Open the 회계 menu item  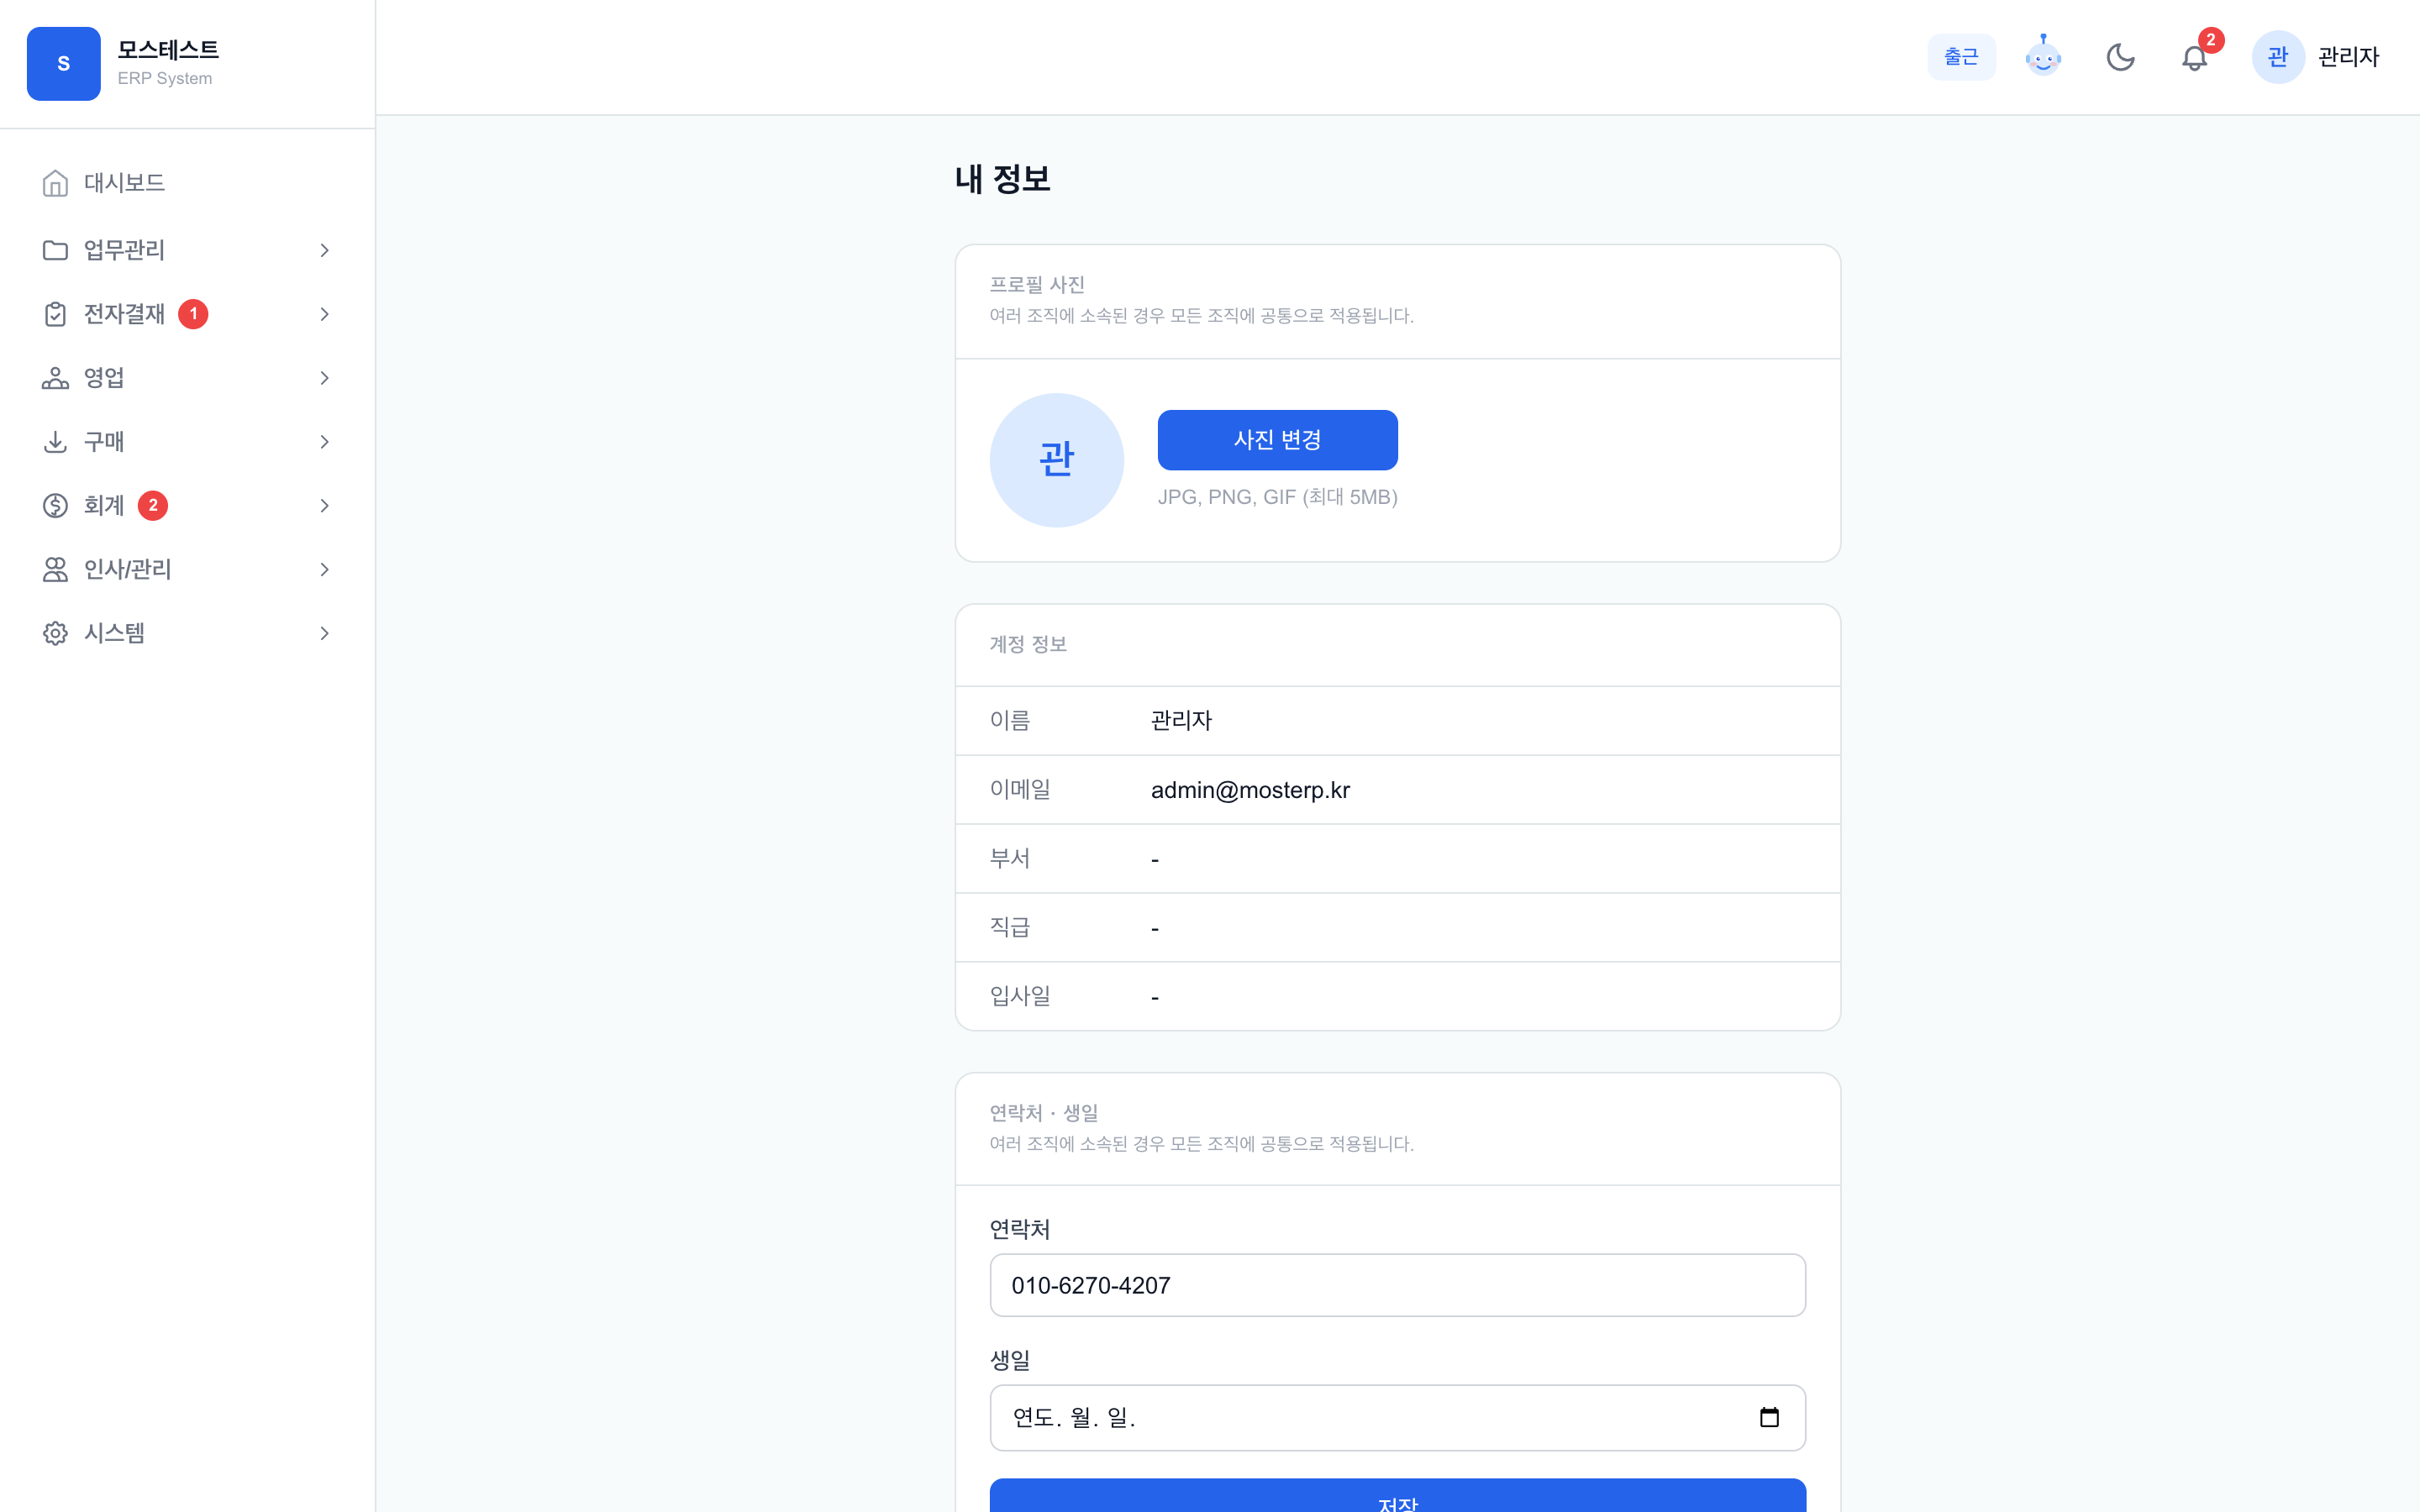(187, 506)
